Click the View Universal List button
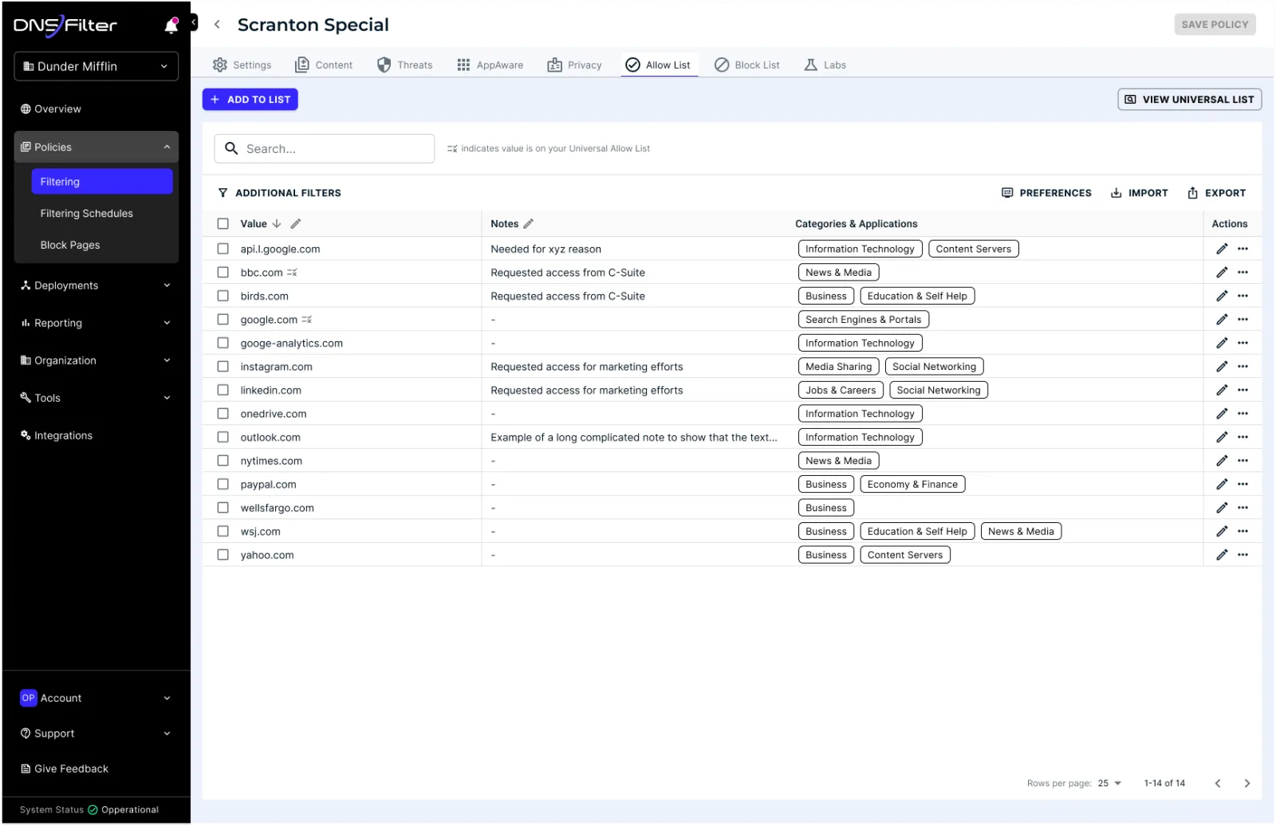 point(1189,100)
